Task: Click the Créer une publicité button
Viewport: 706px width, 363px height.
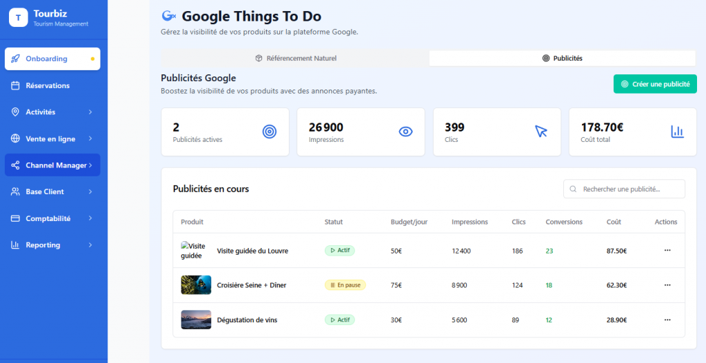Action: pos(655,84)
